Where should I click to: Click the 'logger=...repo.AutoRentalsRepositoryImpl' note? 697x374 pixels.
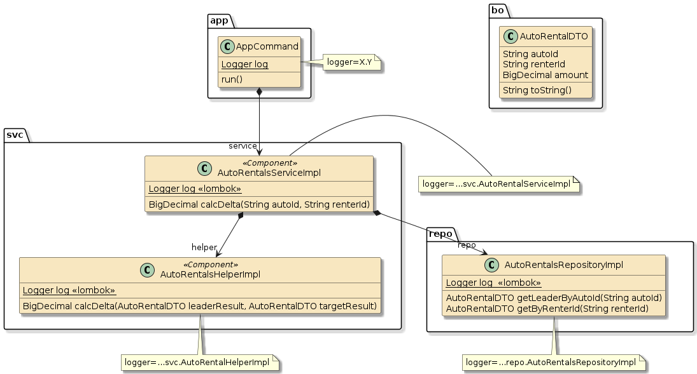coord(554,363)
